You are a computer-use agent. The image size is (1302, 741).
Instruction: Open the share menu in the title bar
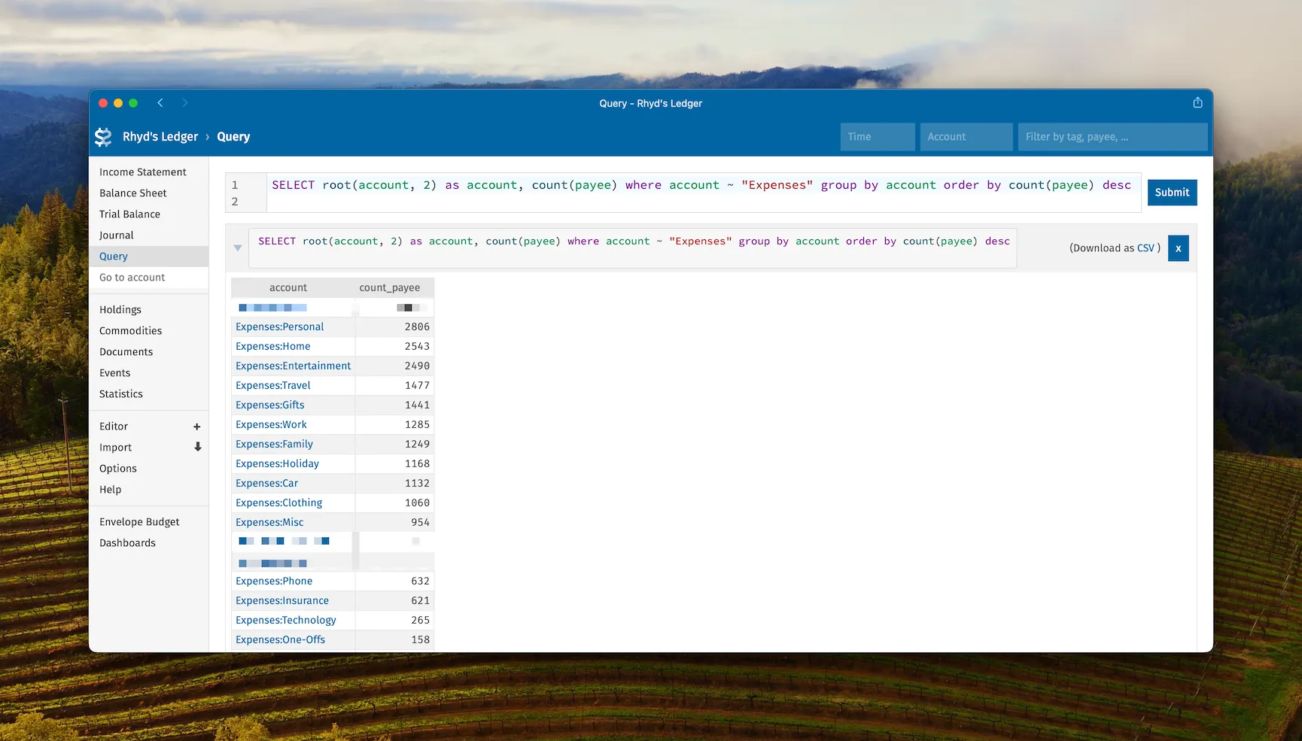[x=1197, y=102]
